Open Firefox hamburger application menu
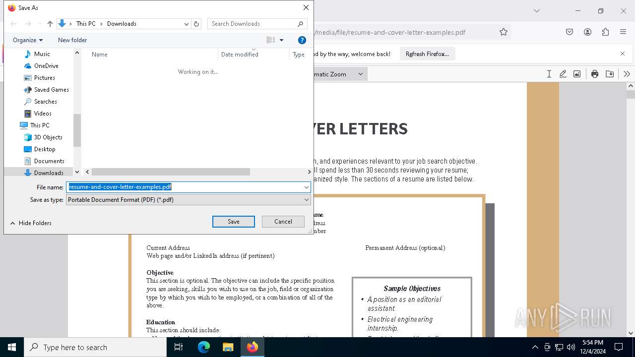Screen dimensions: 635x357 [623, 32]
